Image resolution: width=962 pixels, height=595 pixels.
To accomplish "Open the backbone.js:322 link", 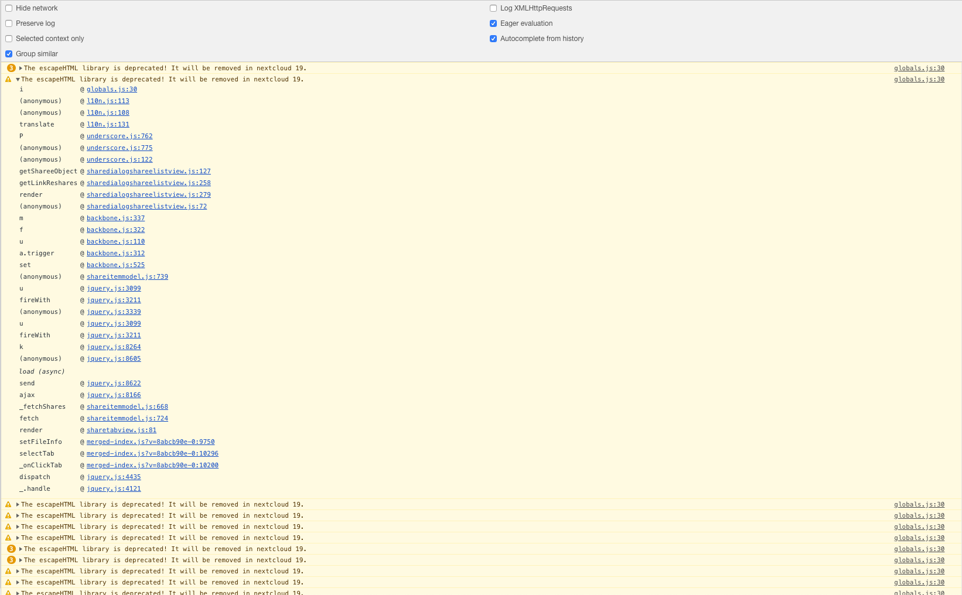I will [x=115, y=230].
